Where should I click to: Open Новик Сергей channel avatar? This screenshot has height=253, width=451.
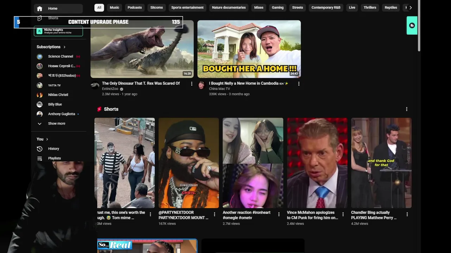click(40, 66)
